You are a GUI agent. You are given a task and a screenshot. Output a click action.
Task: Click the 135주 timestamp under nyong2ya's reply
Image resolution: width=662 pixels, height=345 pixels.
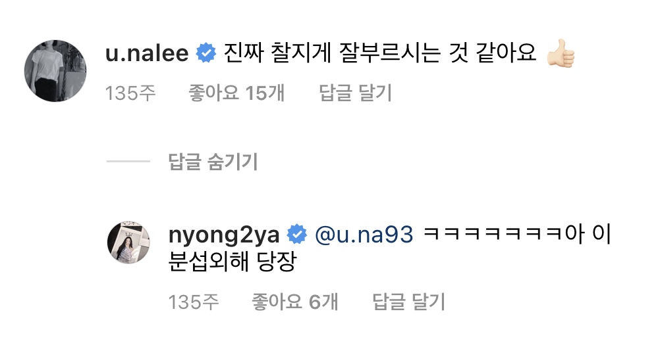pos(194,302)
